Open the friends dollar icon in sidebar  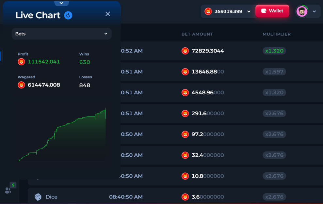(10, 188)
